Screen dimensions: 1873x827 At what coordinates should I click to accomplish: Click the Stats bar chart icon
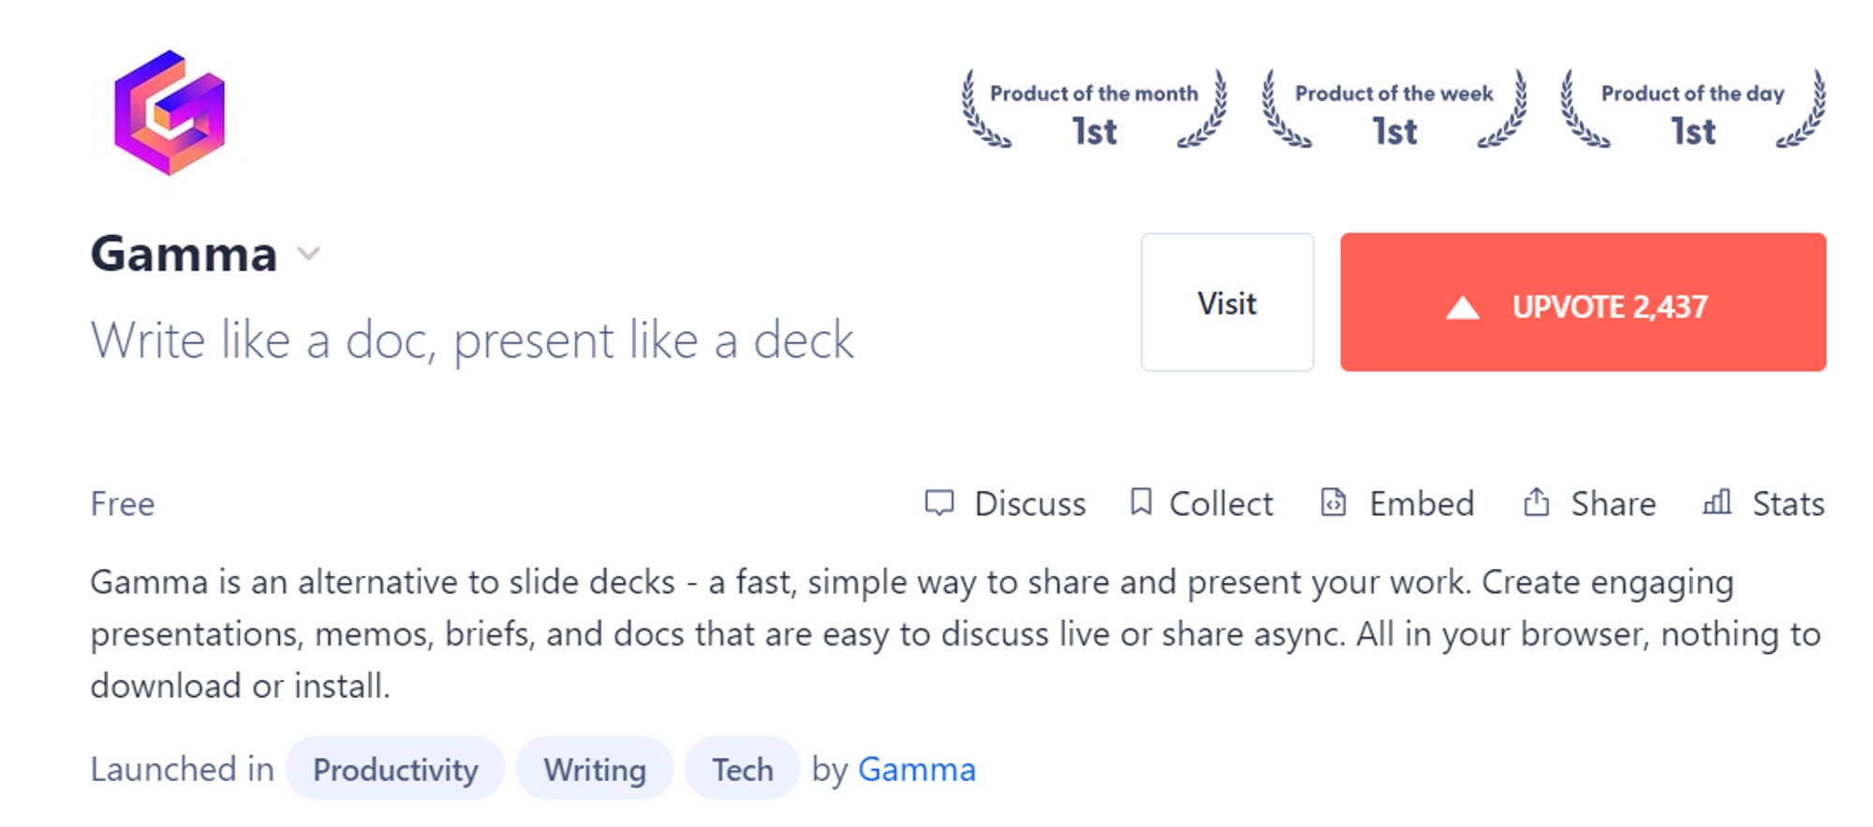click(x=1717, y=502)
